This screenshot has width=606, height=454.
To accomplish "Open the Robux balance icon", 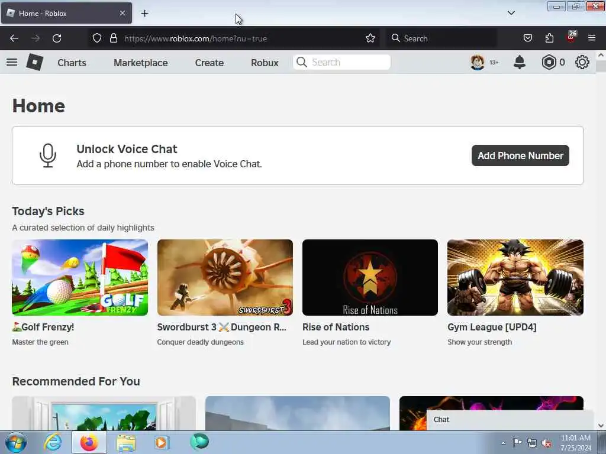I will pos(549,62).
